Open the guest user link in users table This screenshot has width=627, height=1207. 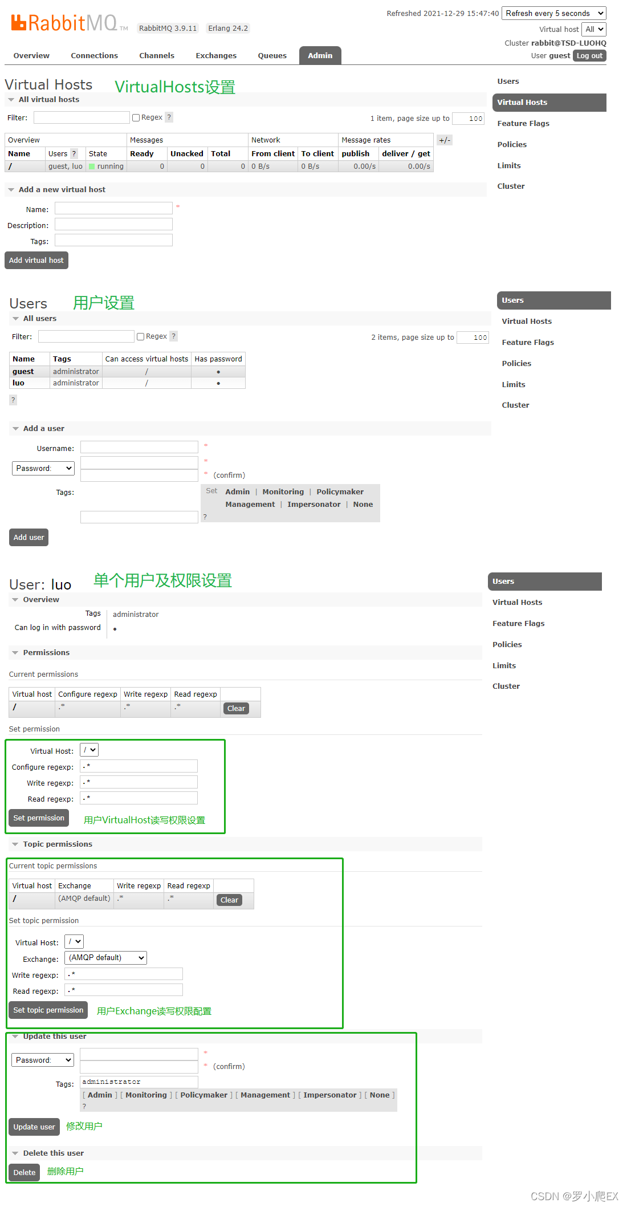[23, 372]
